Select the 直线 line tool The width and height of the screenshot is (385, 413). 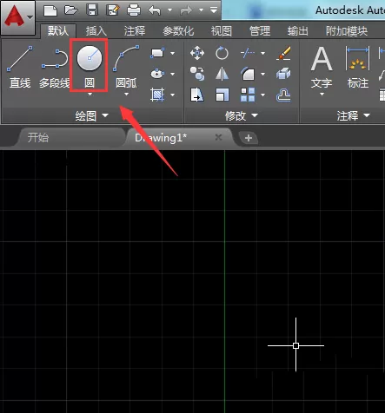pyautogui.click(x=20, y=67)
